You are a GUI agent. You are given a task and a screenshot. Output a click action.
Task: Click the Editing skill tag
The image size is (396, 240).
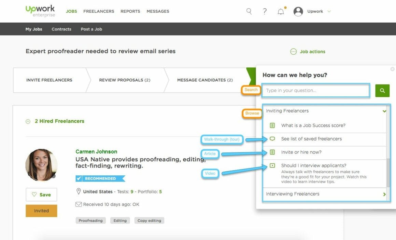click(120, 221)
